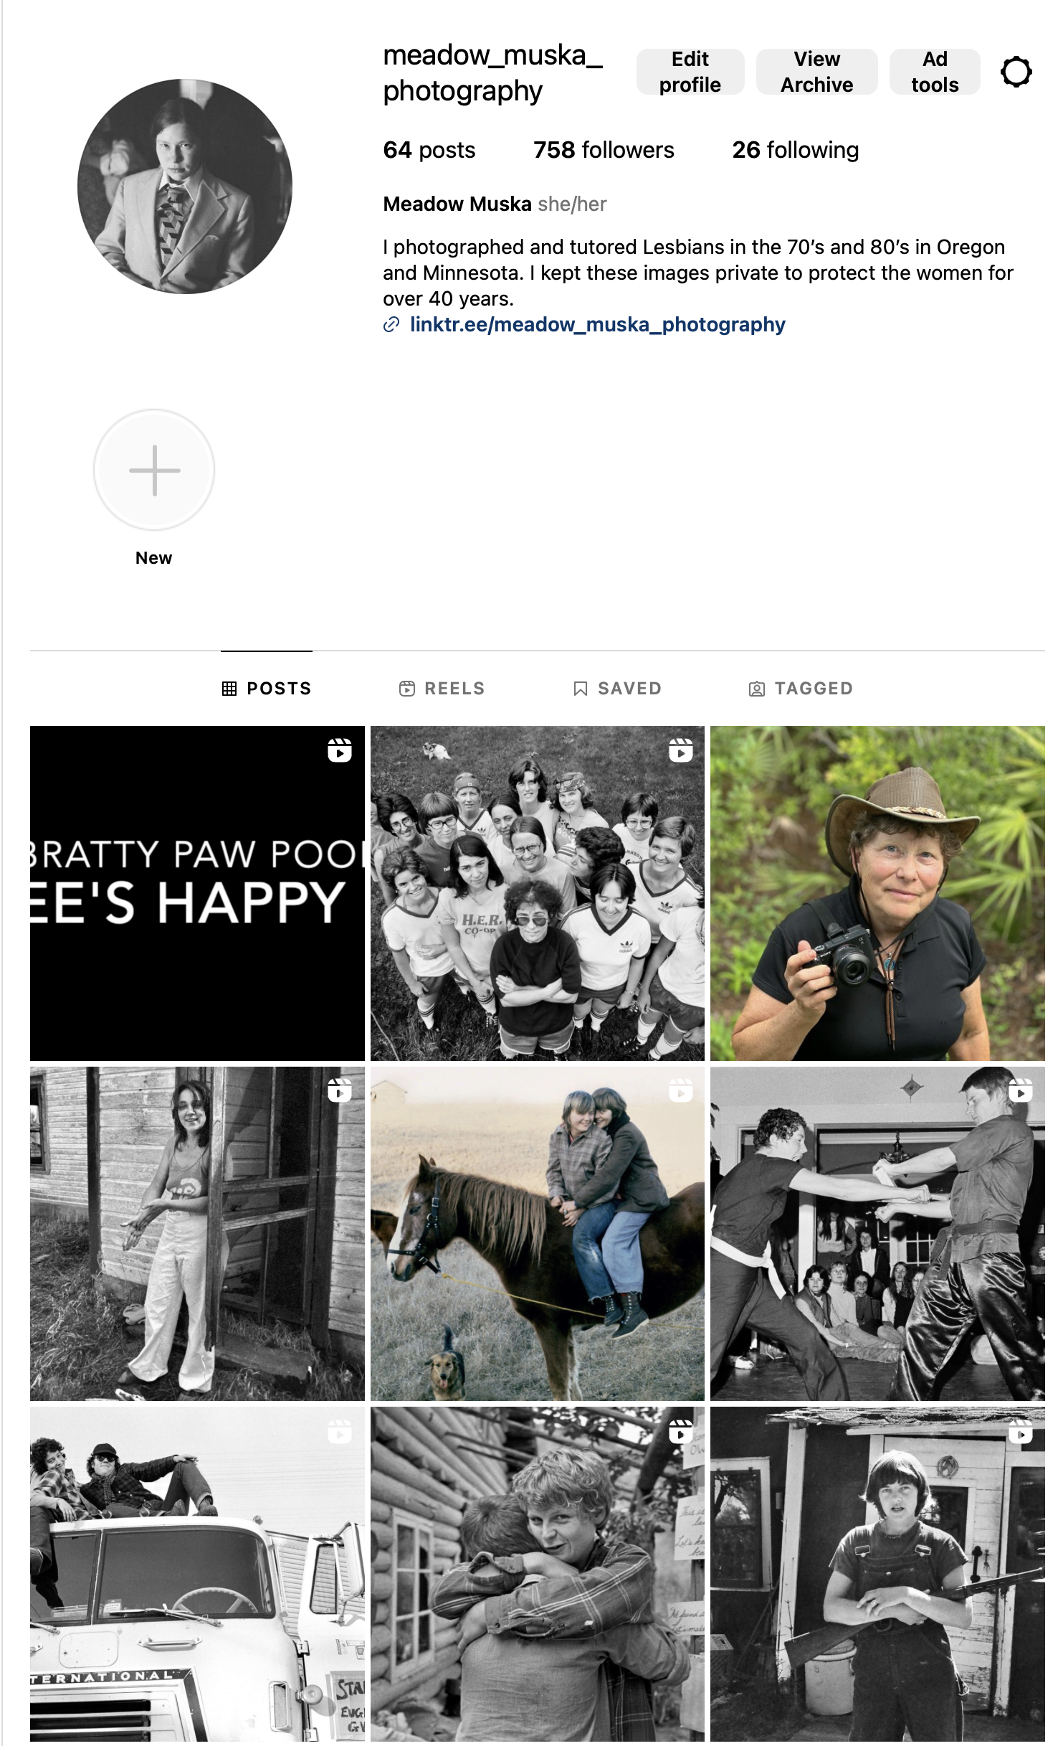Click the reel icon on soccer team photo
The image size is (1058, 1746).
680,750
